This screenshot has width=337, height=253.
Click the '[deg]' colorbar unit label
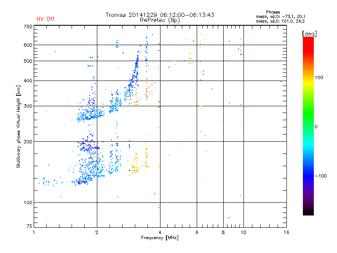(x=309, y=34)
